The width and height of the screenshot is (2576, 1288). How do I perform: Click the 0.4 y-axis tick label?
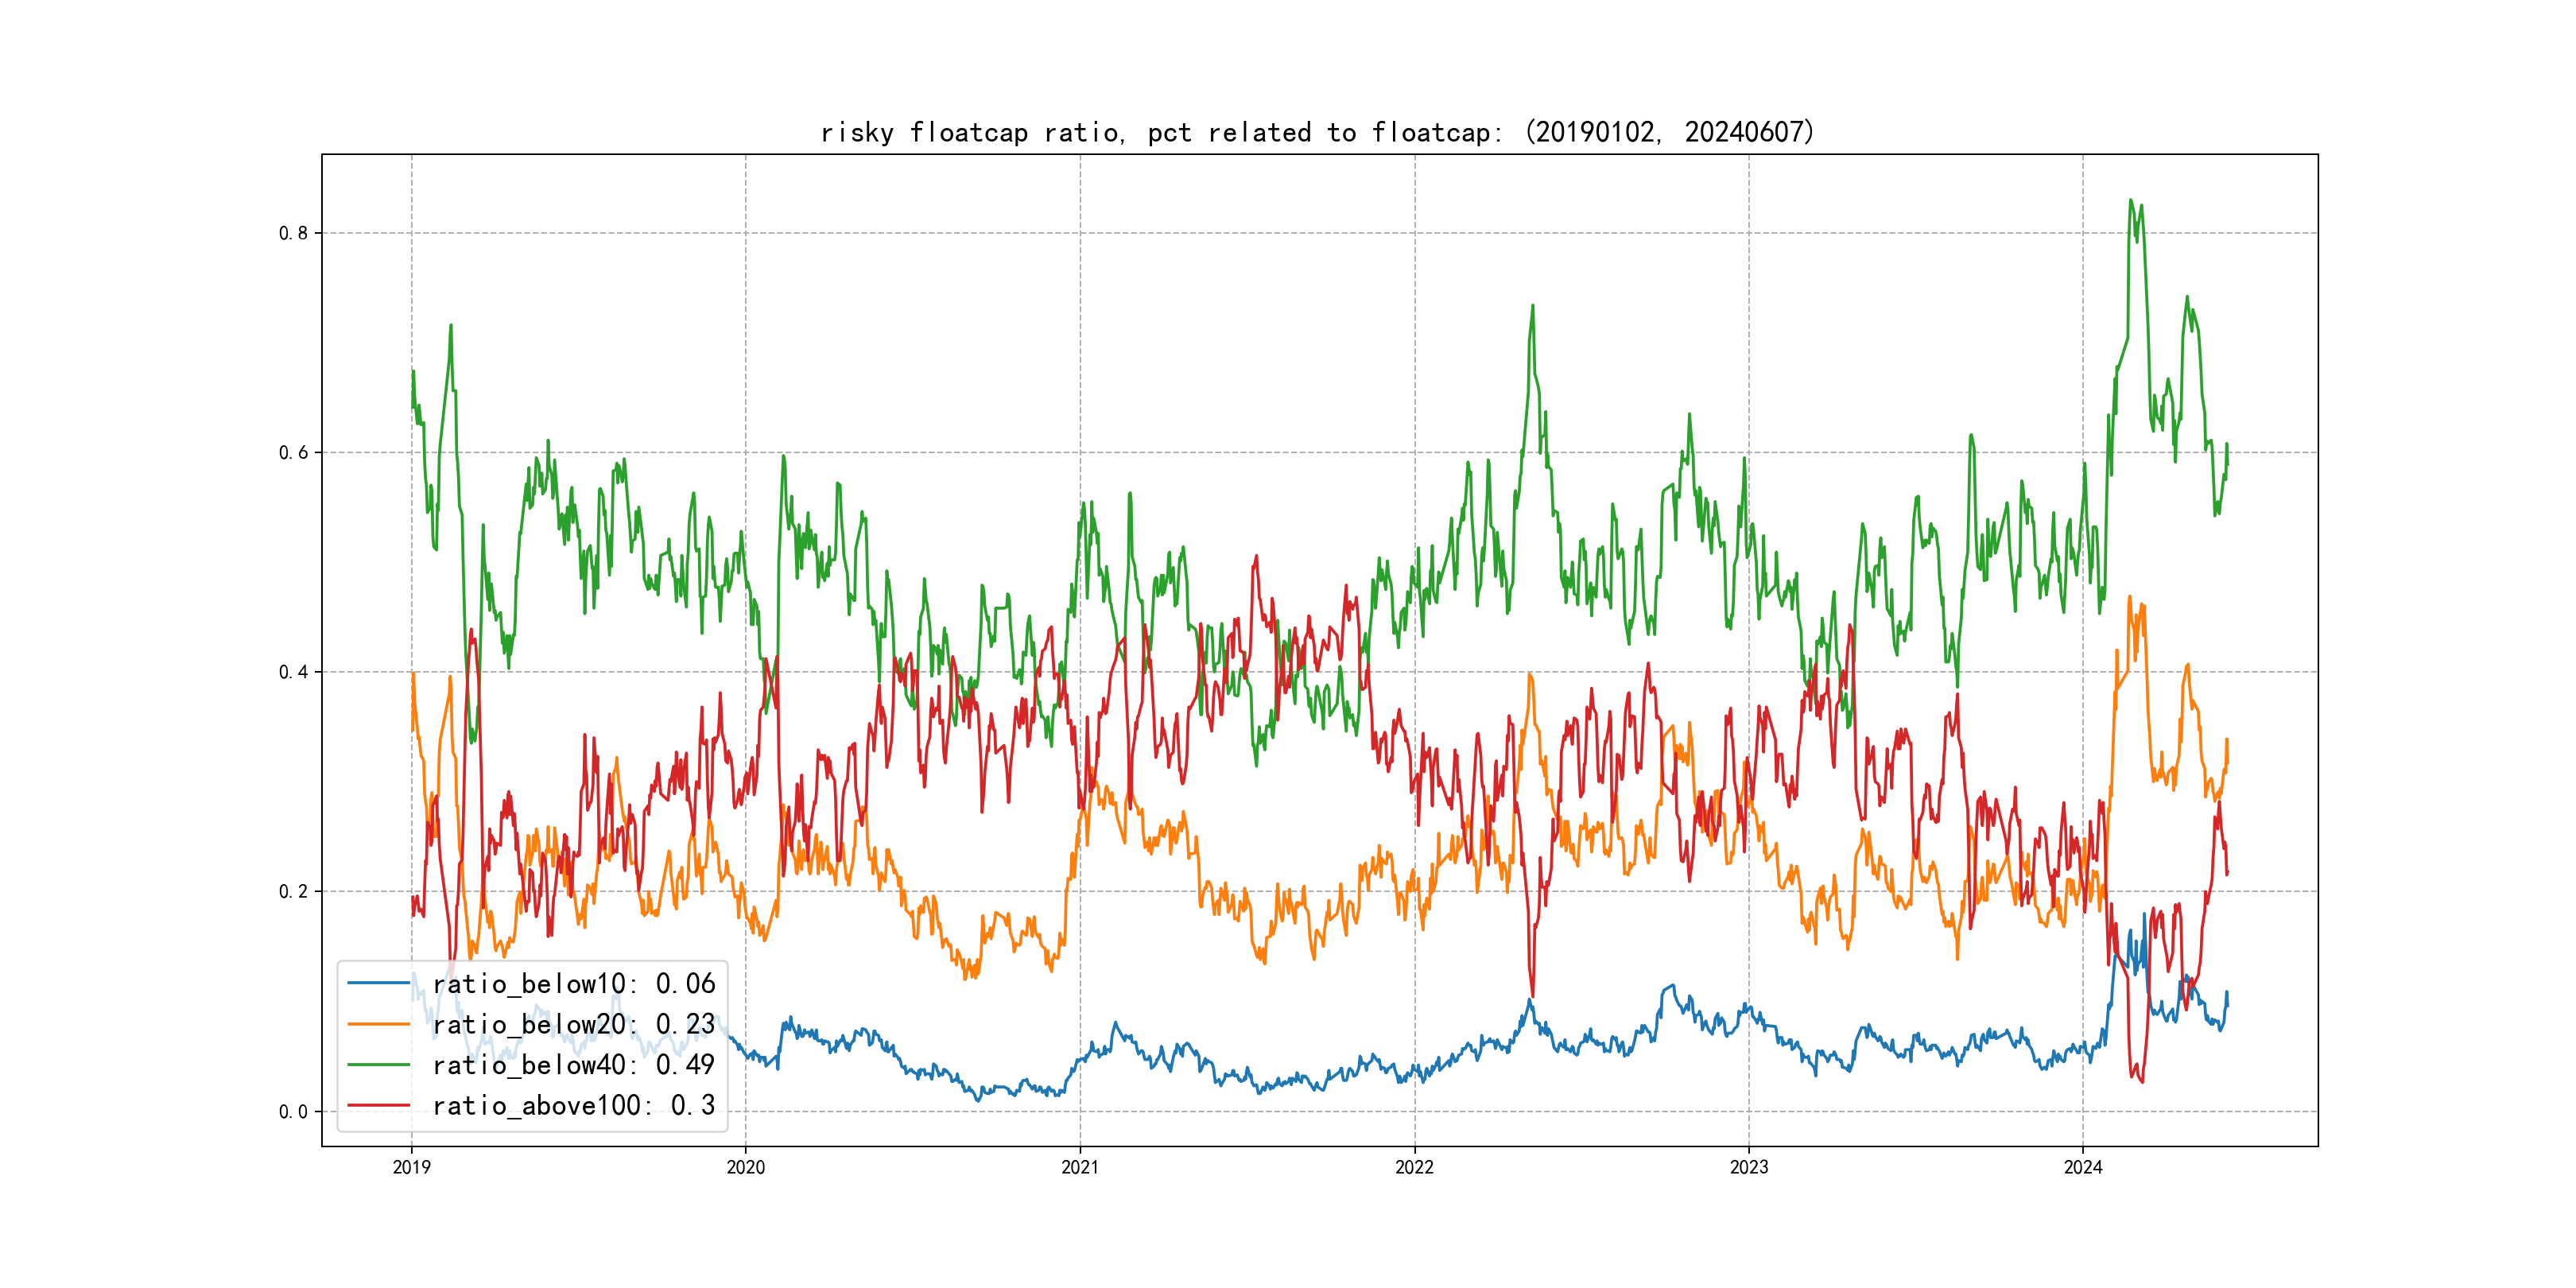[293, 672]
